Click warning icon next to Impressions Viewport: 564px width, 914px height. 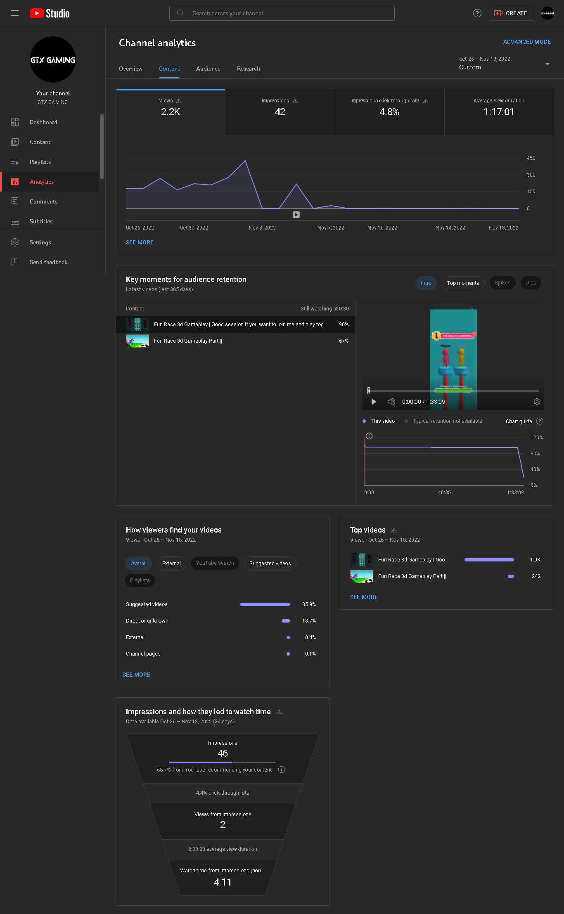point(295,101)
